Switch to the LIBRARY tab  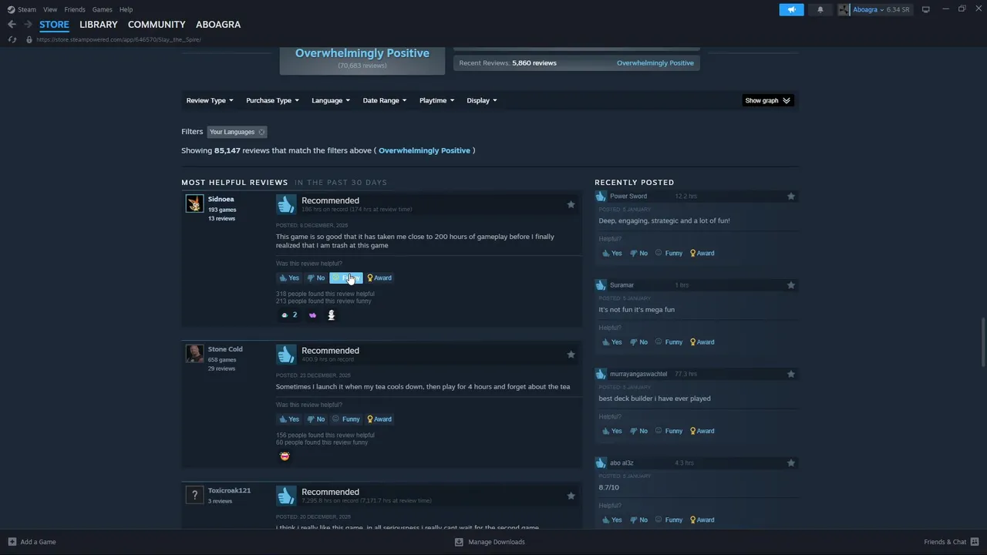point(99,25)
